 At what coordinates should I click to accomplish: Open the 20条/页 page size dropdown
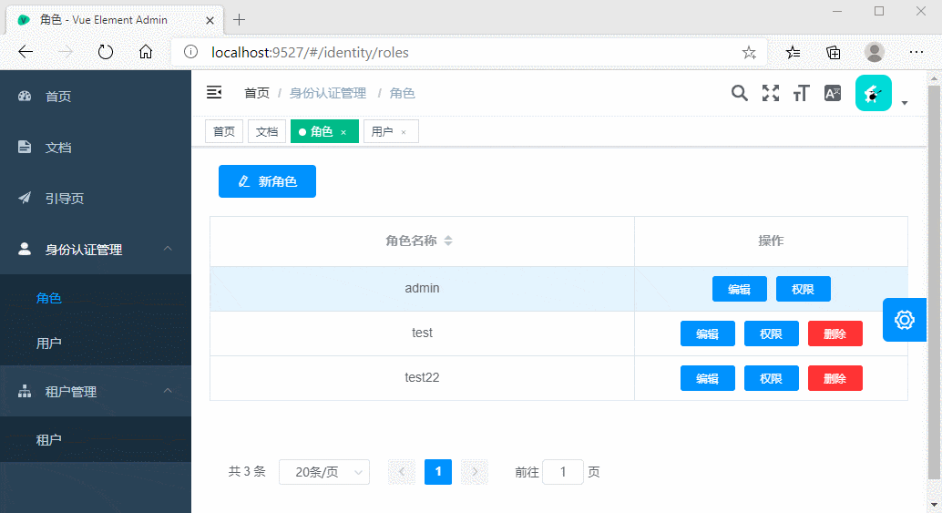pos(324,472)
